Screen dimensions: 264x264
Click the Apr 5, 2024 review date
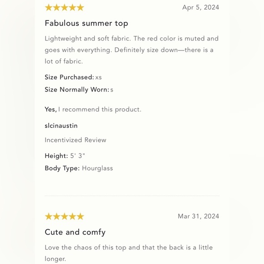tap(201, 7)
